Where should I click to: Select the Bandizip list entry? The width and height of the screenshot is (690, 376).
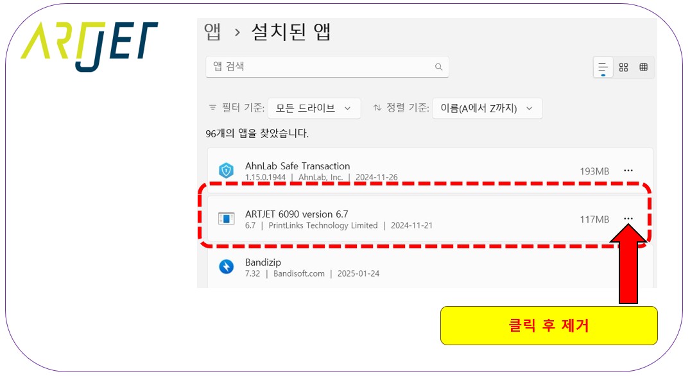pos(398,267)
